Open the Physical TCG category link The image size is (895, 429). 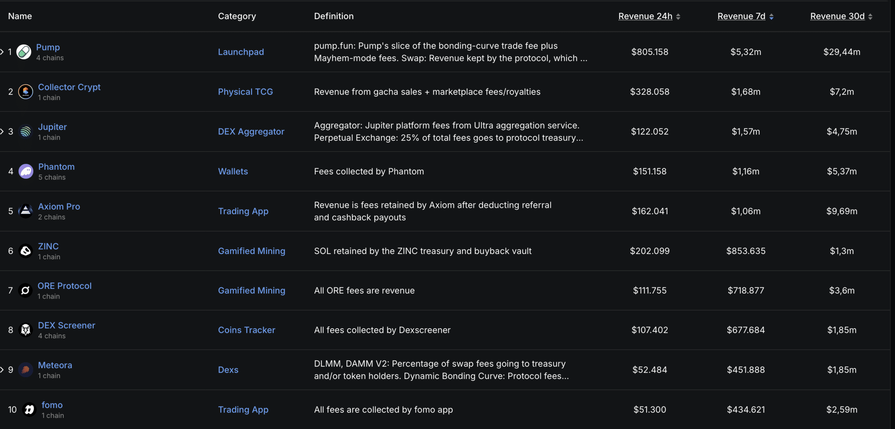tap(245, 92)
